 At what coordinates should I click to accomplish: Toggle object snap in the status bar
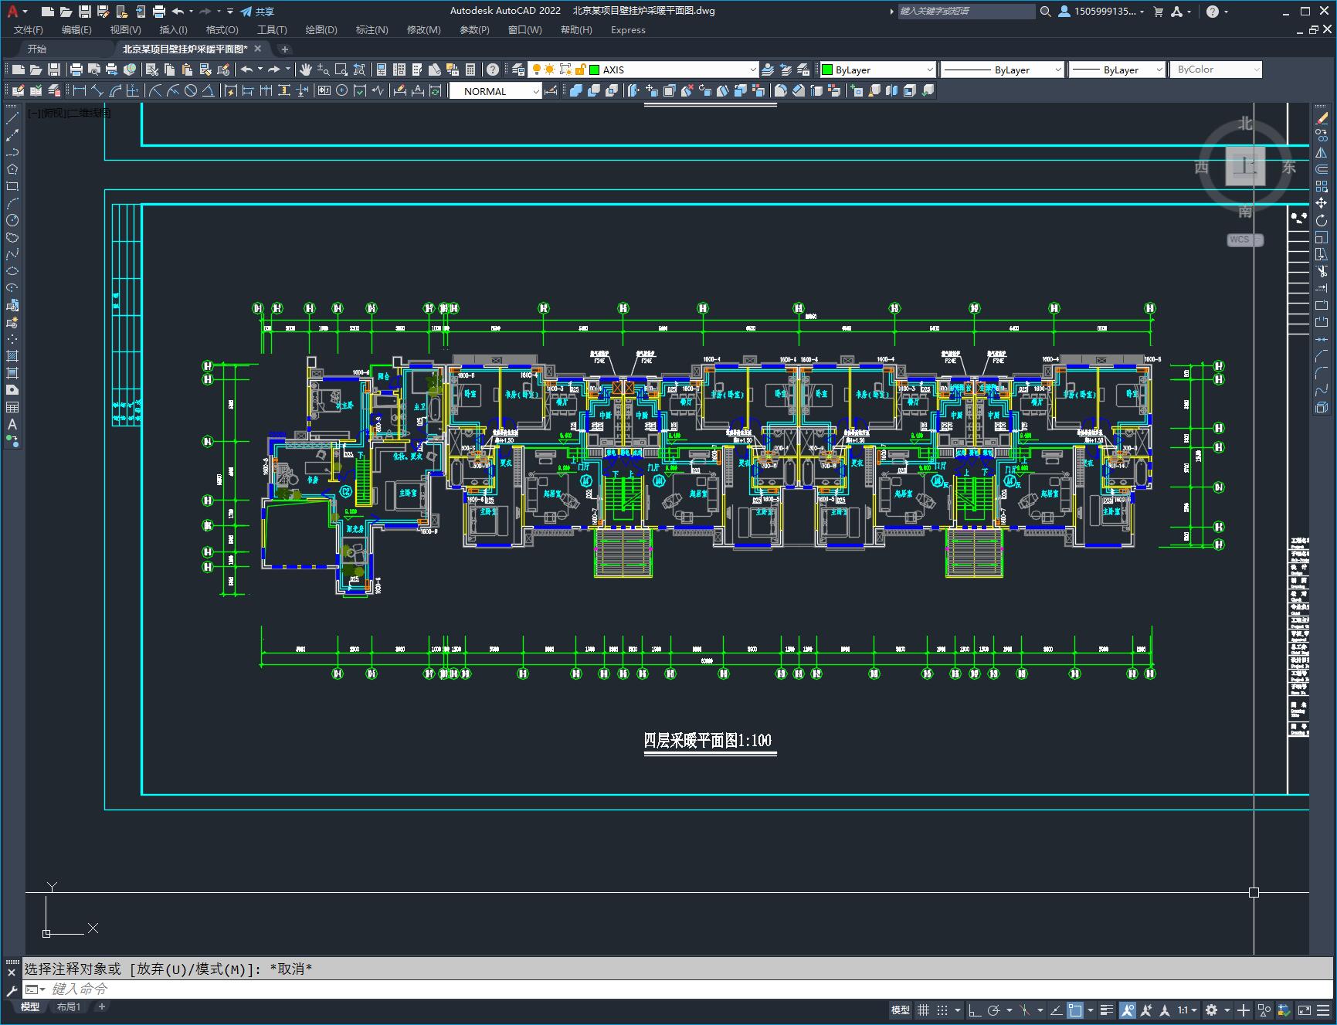pyautogui.click(x=1075, y=1010)
